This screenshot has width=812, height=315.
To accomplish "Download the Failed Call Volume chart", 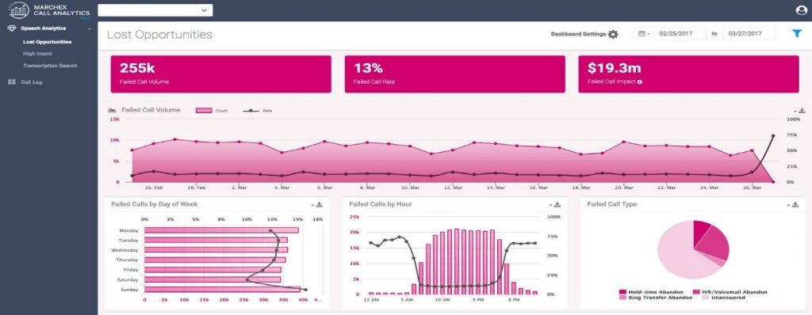I will tap(802, 110).
